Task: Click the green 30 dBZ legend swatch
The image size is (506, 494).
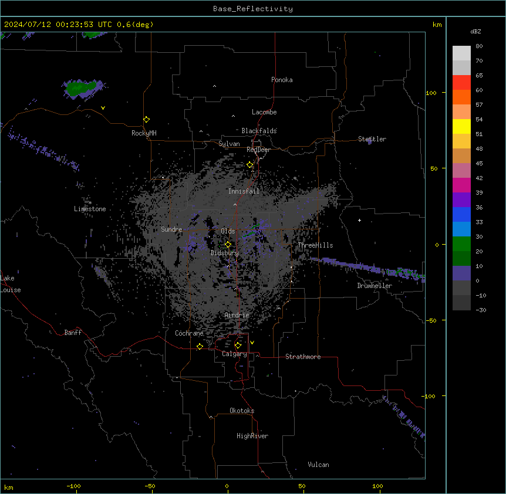Action: pos(461,244)
